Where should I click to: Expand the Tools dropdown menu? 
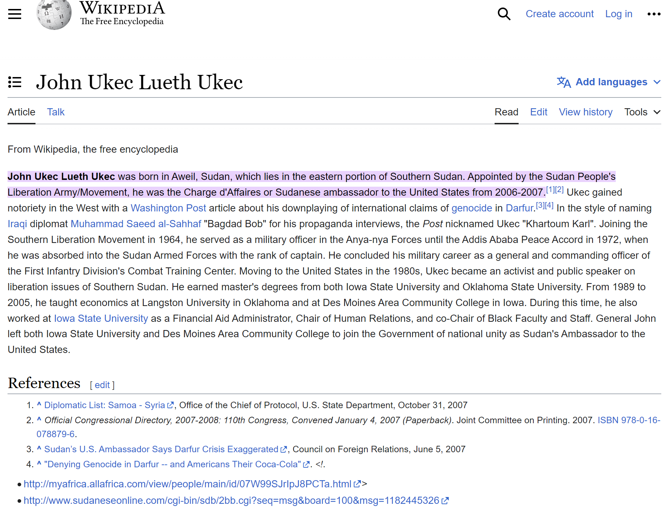pyautogui.click(x=642, y=112)
